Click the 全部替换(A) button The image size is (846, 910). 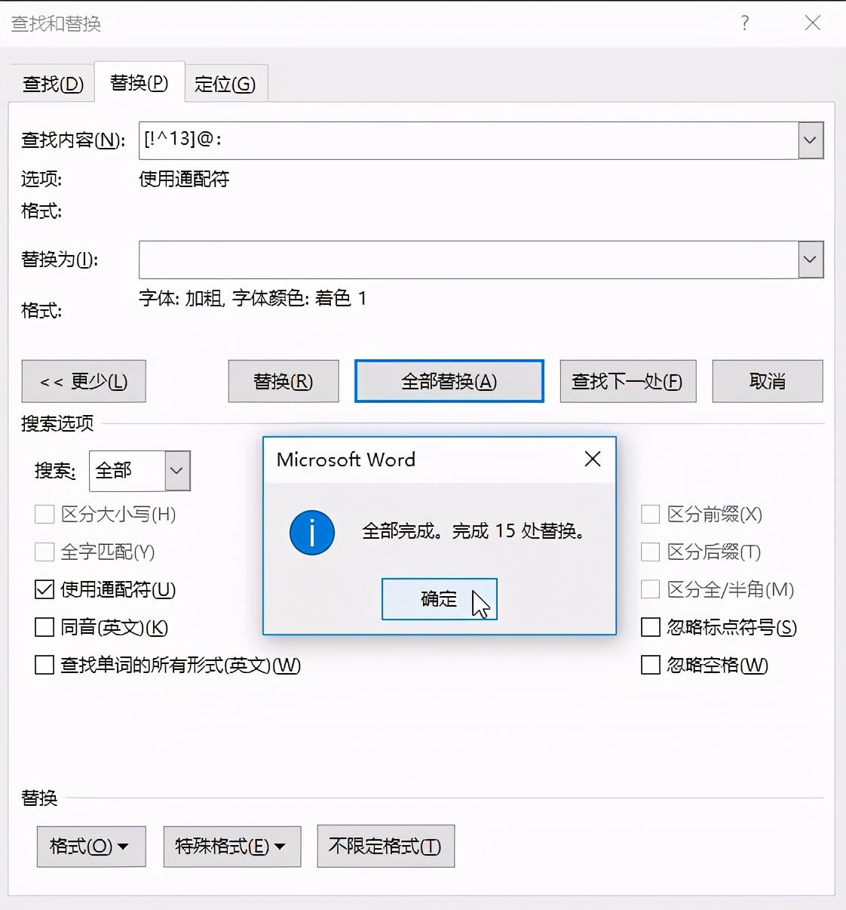point(449,381)
